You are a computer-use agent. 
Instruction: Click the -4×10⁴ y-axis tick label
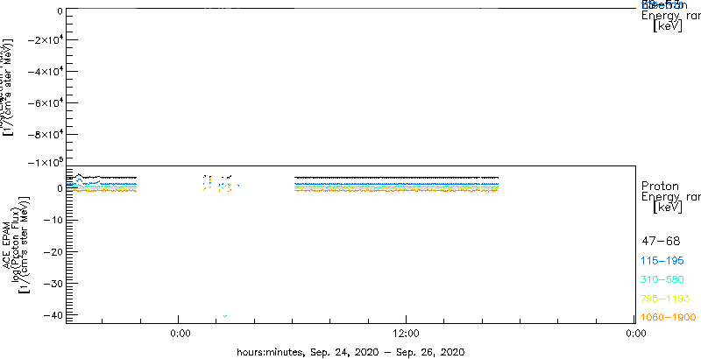tap(44, 71)
